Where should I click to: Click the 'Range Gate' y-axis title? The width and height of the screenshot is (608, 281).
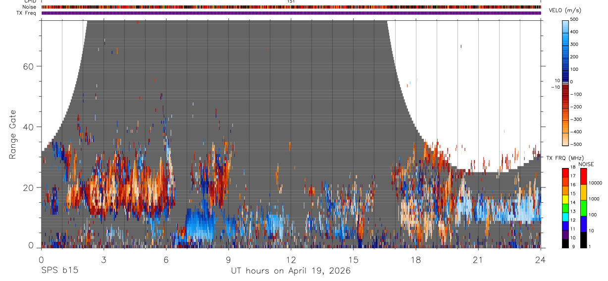click(14, 135)
